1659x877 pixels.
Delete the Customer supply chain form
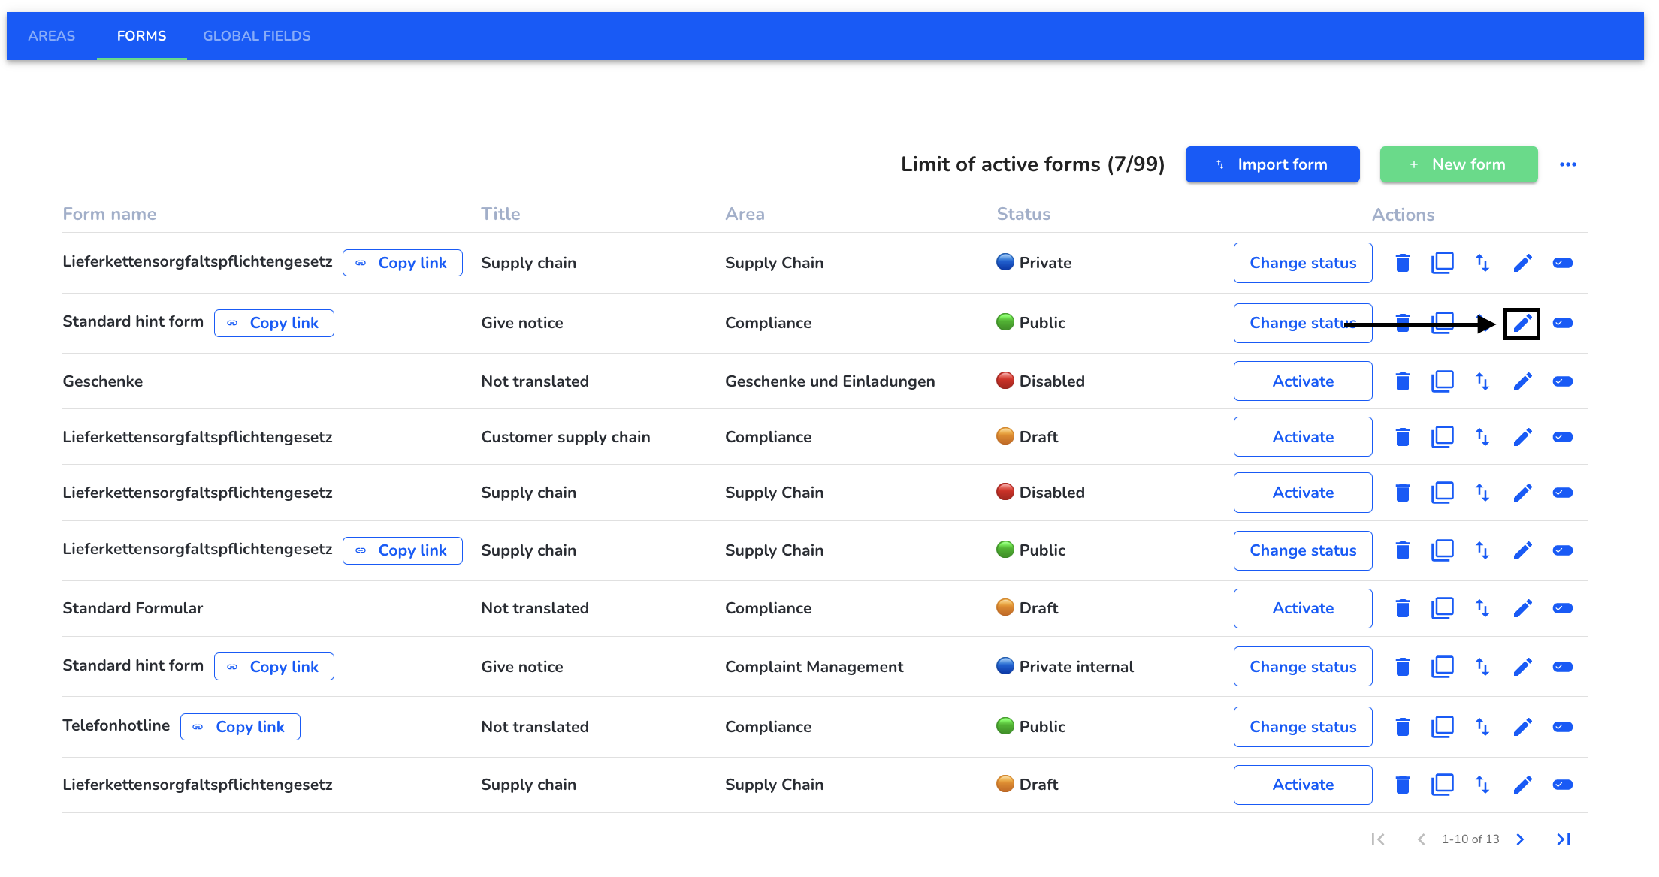point(1402,437)
